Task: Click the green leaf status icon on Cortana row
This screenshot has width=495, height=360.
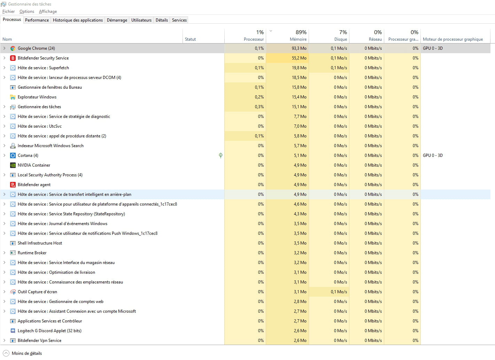Action: [221, 155]
